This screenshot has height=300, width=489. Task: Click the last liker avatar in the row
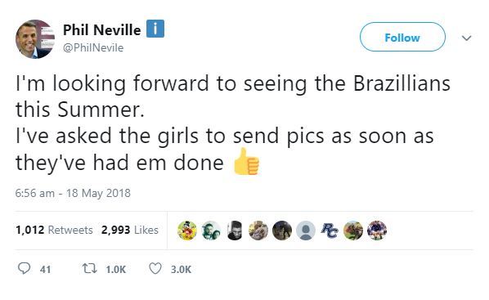[x=377, y=231]
